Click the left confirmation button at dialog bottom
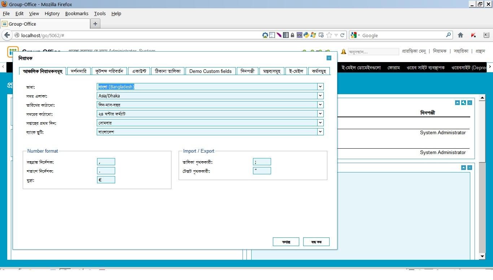493x280 pixels. (x=285, y=241)
